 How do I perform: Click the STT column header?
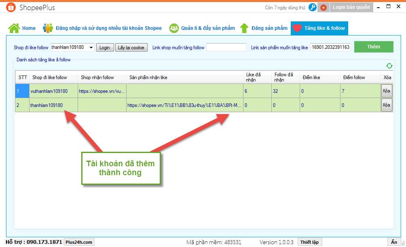tap(23, 77)
